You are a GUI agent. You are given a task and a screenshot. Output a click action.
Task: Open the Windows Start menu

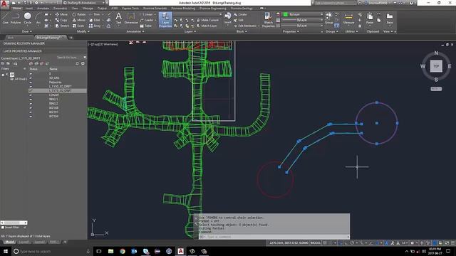point(5,251)
